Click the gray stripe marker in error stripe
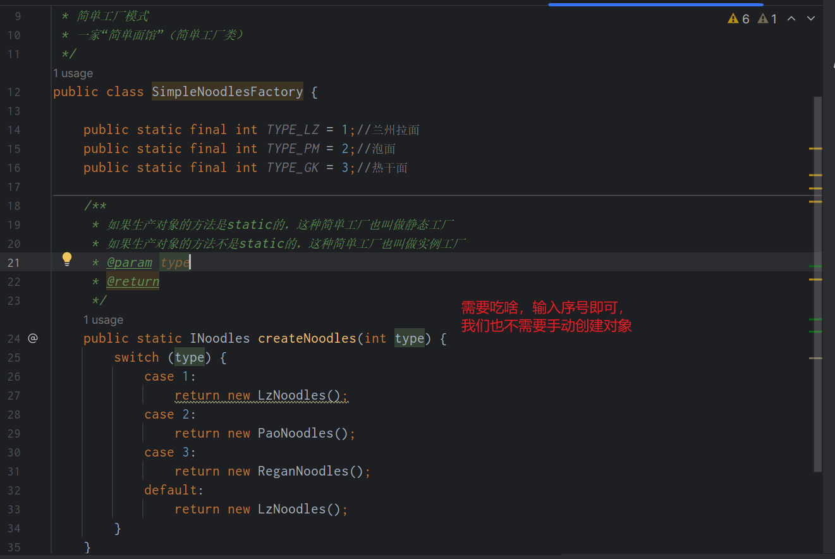Image resolution: width=835 pixels, height=559 pixels. (815, 359)
